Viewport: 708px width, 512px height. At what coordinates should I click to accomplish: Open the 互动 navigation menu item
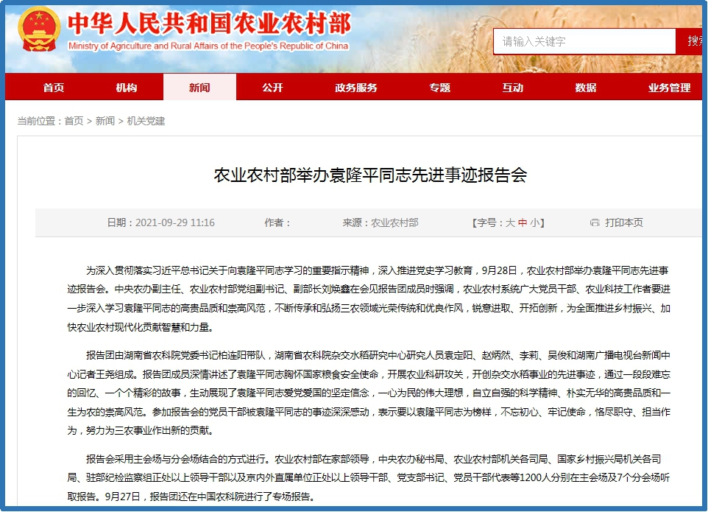pos(513,88)
